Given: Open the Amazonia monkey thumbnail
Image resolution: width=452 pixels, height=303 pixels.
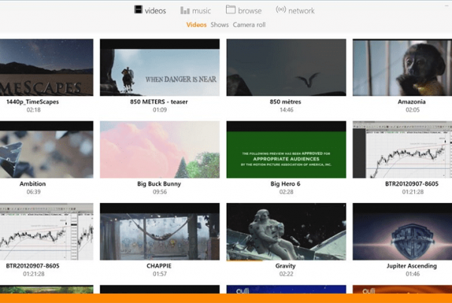Looking at the screenshot, I should tap(402, 68).
